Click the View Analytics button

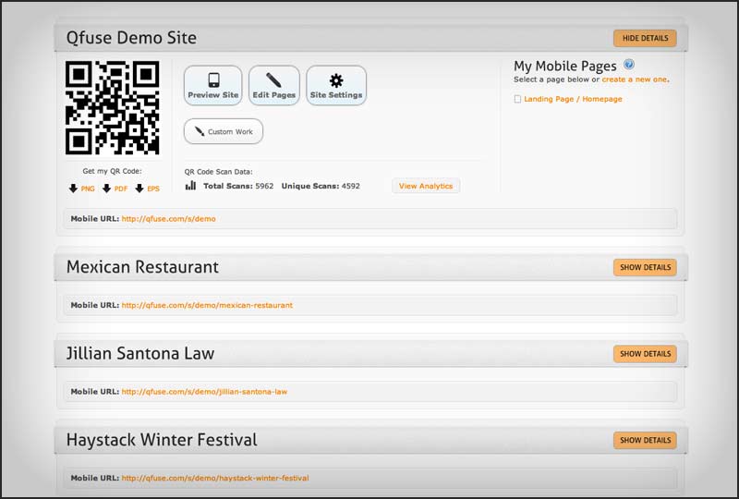click(x=426, y=186)
